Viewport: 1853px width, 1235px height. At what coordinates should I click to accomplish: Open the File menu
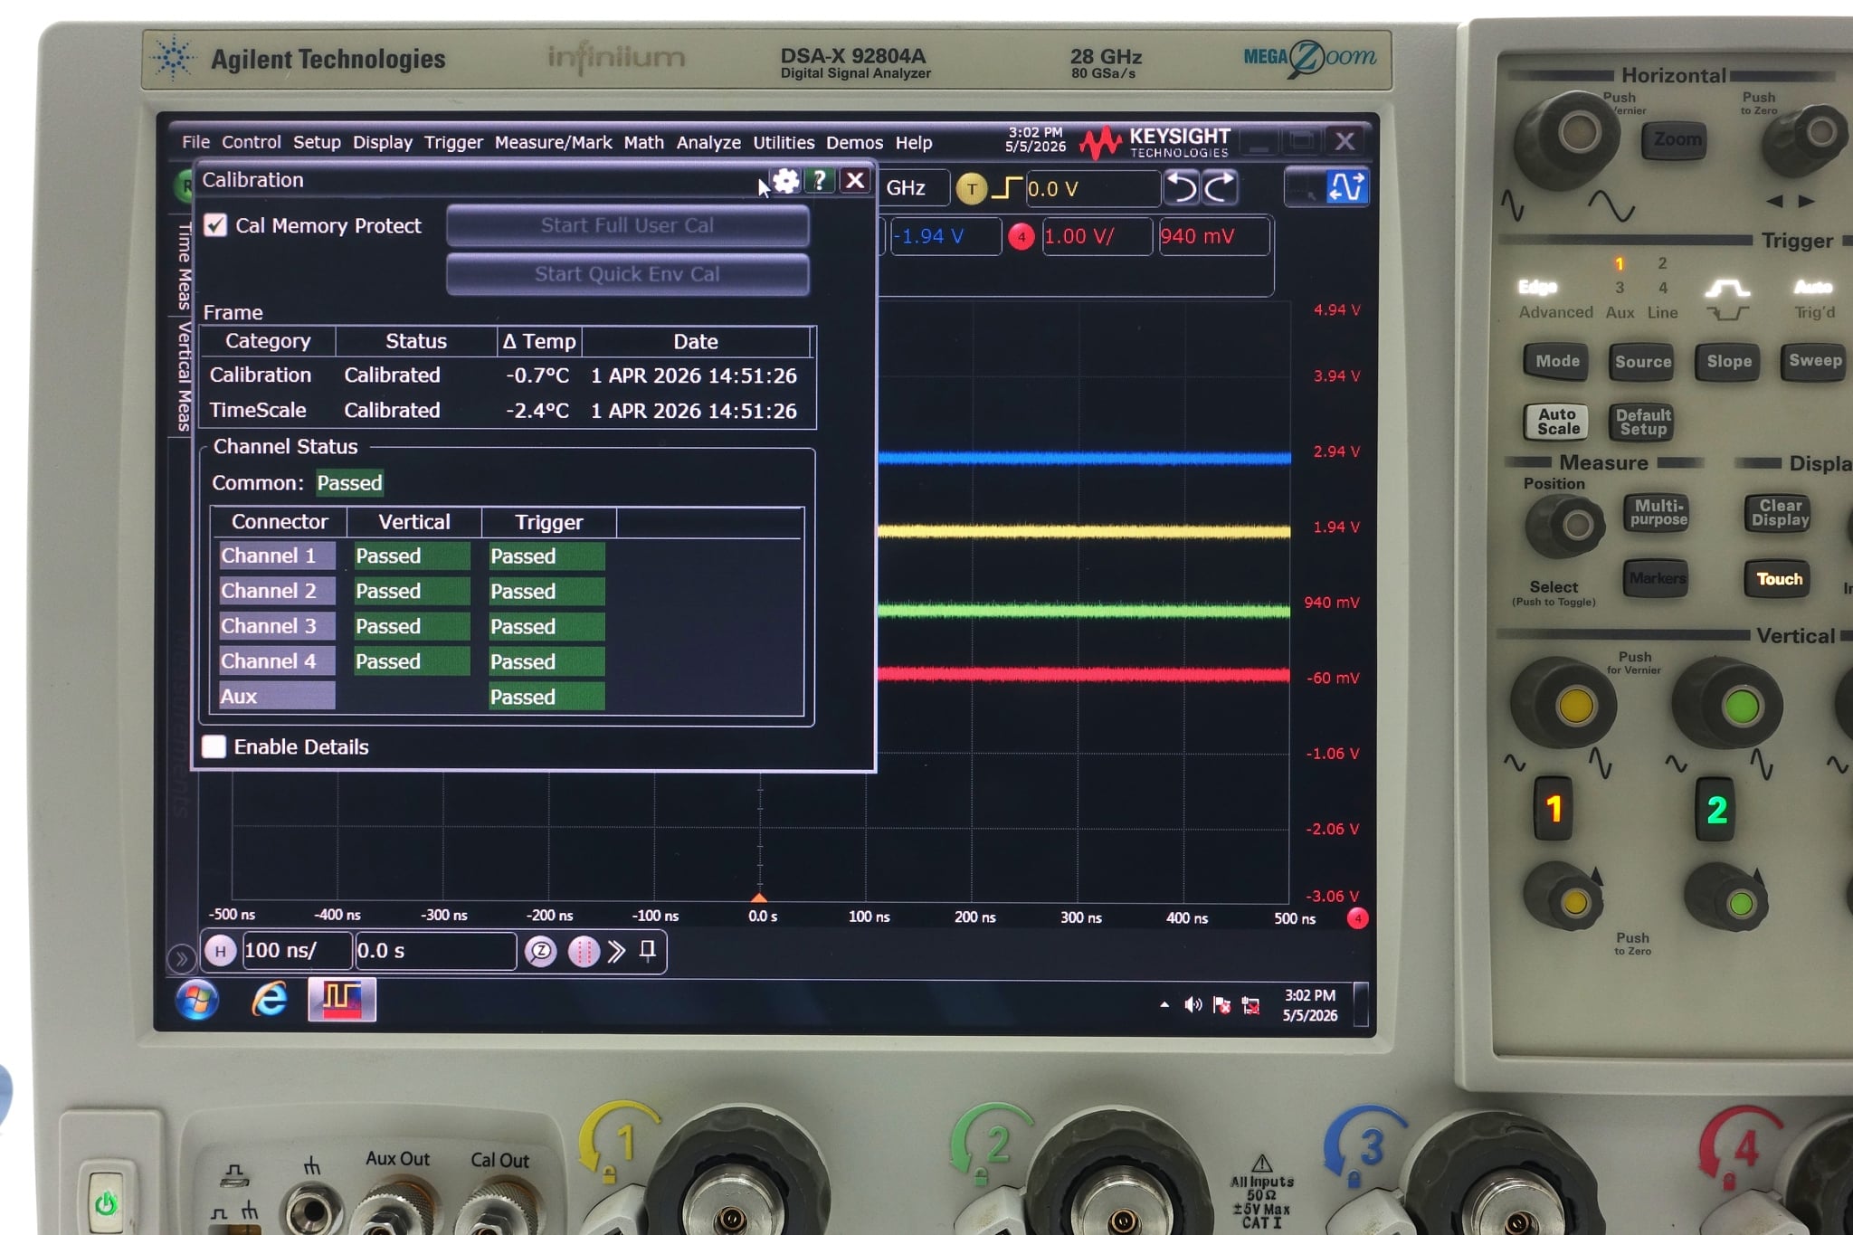tap(195, 142)
